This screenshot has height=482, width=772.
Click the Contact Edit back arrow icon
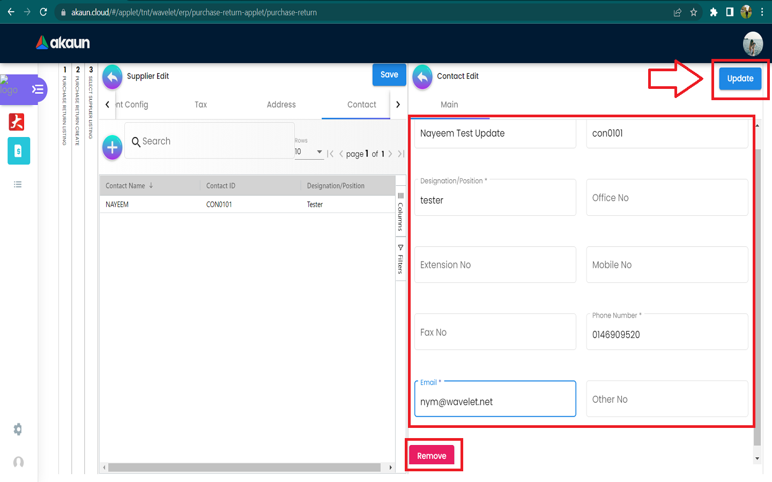[x=422, y=77]
